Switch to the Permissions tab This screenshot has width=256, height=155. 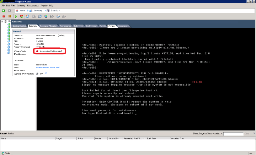click(x=123, y=26)
